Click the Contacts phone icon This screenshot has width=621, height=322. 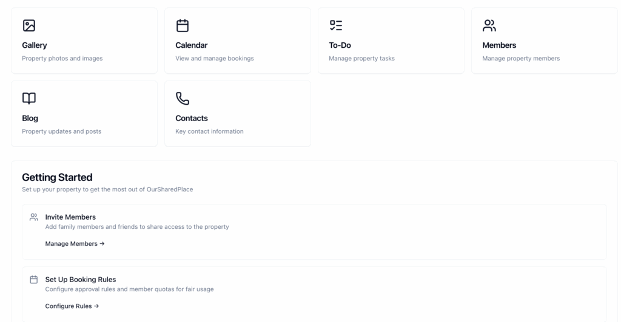[x=183, y=99]
